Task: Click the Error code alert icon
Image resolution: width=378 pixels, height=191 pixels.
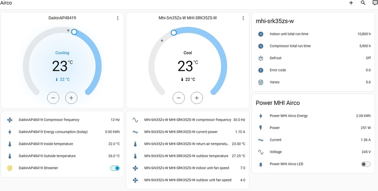Action: (261, 70)
